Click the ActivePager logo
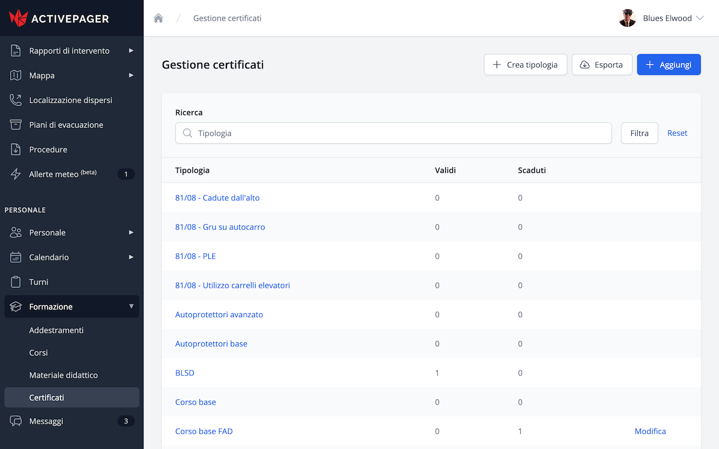The width and height of the screenshot is (719, 449). (x=59, y=18)
